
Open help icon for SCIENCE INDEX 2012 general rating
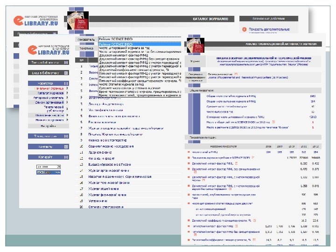[x=273, y=122]
